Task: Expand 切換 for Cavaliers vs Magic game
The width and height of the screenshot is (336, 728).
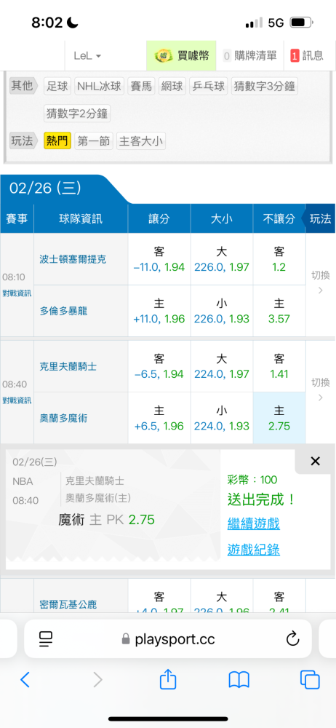Action: tap(320, 390)
